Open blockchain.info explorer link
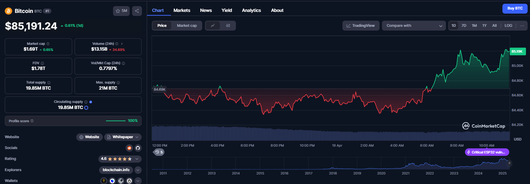 click(x=116, y=170)
